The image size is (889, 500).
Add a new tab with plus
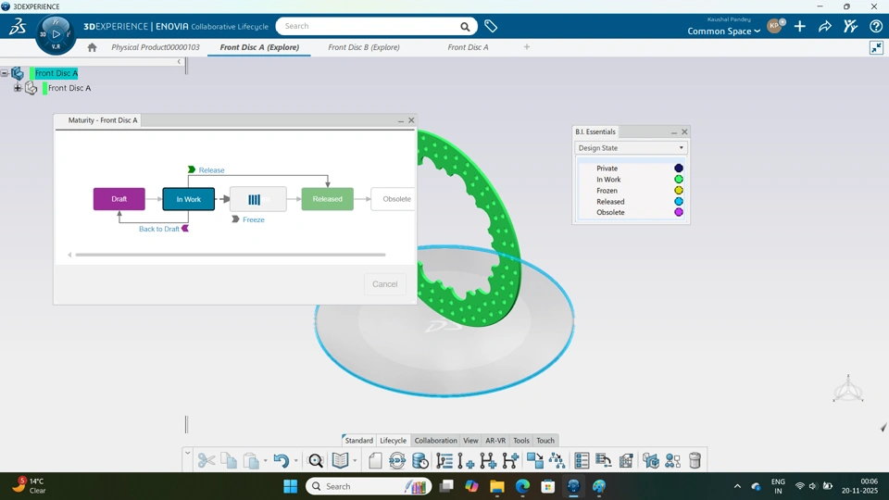pos(527,47)
